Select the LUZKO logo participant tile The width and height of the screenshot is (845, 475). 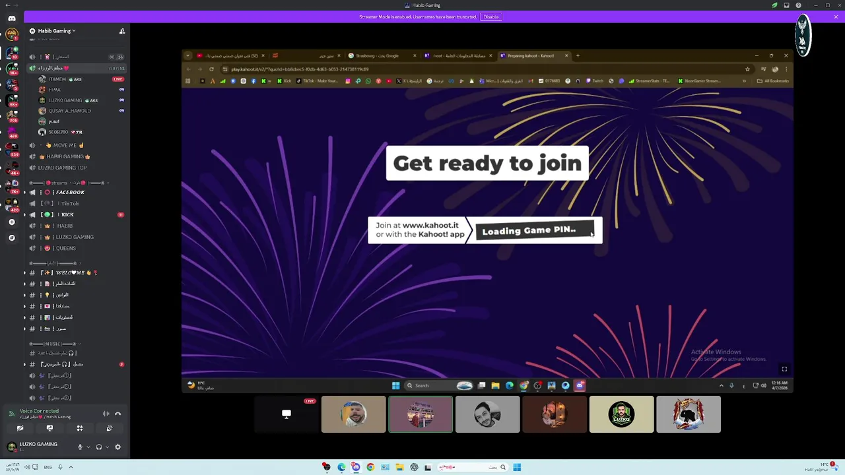(x=621, y=414)
